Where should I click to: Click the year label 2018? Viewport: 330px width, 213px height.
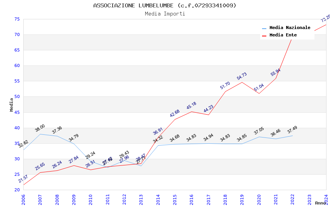(x=226, y=199)
